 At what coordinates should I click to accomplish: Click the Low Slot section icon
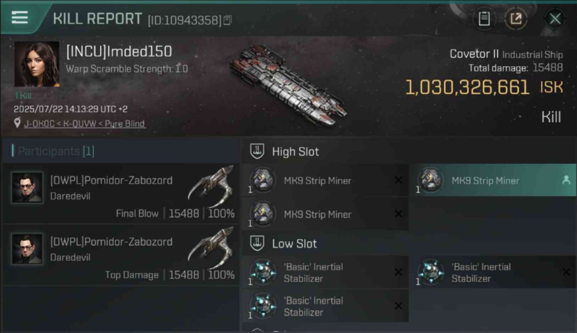pos(257,243)
